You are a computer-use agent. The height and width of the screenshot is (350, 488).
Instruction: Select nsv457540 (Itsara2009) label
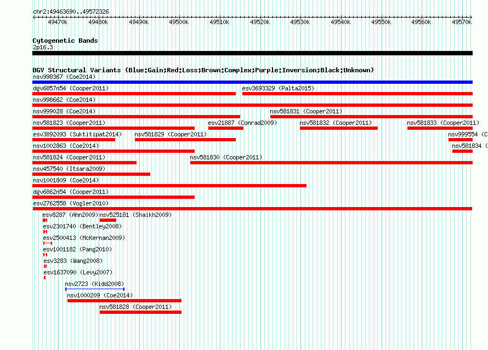click(69, 169)
